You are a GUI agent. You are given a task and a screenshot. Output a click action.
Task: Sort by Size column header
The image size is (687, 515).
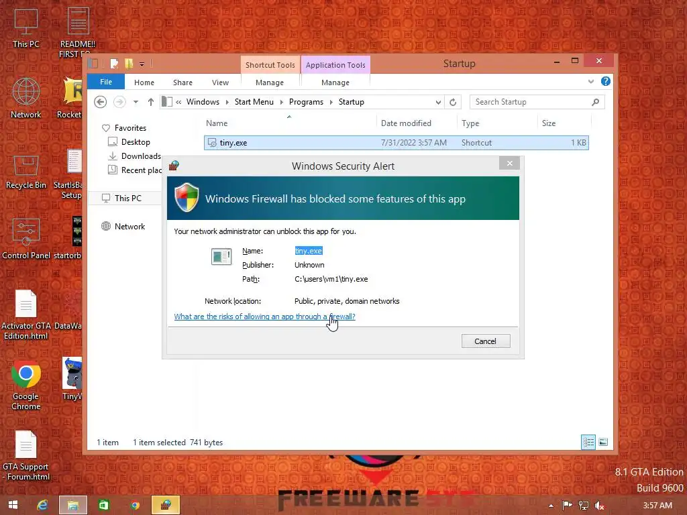564,123
